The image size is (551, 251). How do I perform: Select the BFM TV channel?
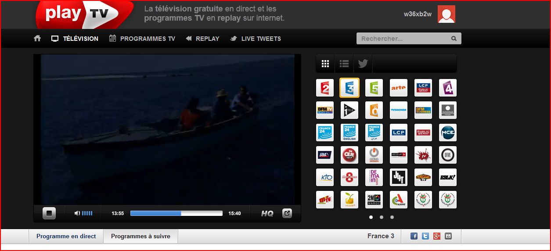point(325,110)
